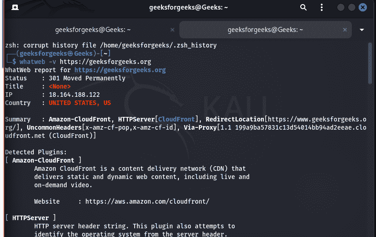Screen dimensions: 376x237
Task: Click the terminal vertical scrollbar
Action: tap(370, 63)
